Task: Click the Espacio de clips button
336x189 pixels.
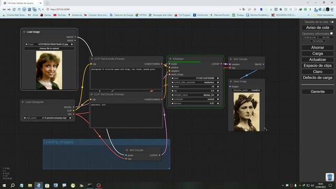Action: point(317,66)
